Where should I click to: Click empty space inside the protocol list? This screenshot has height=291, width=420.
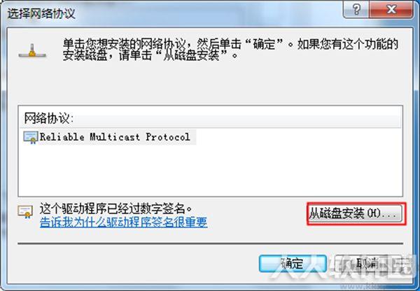(x=210, y=171)
